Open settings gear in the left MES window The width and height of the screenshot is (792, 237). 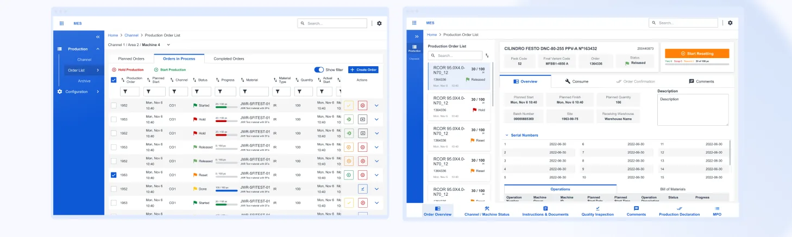(x=379, y=23)
